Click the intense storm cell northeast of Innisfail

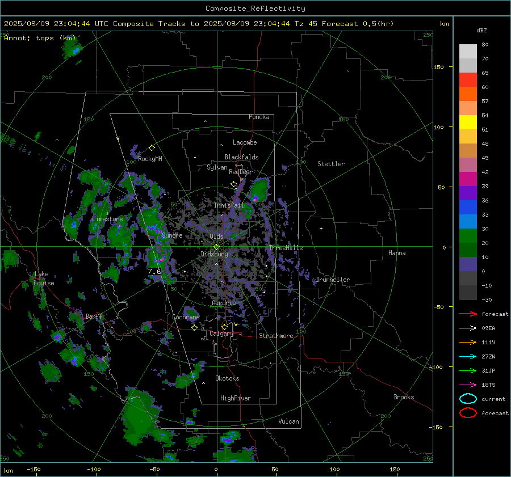pyautogui.click(x=255, y=197)
